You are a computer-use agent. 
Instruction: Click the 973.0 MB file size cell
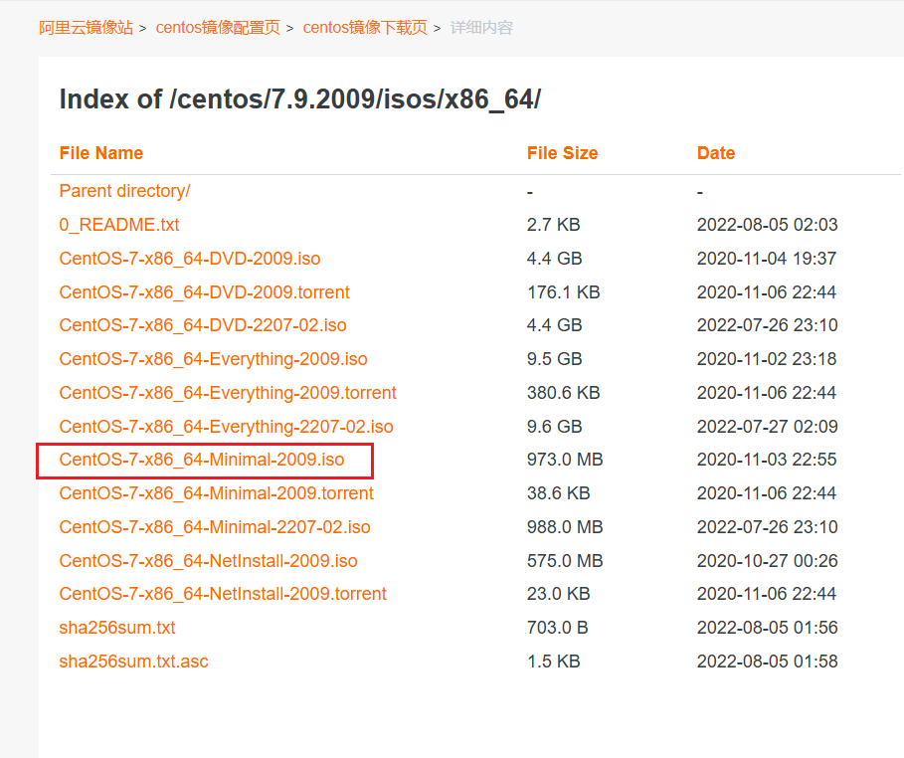[x=565, y=460]
